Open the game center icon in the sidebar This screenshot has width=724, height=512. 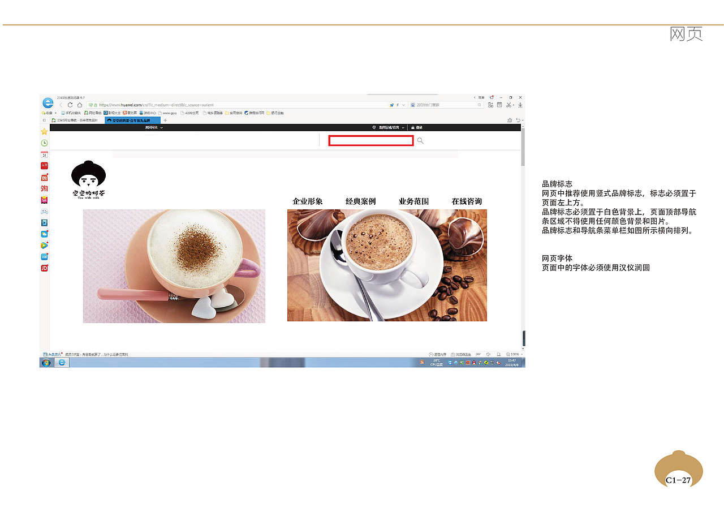[x=44, y=212]
